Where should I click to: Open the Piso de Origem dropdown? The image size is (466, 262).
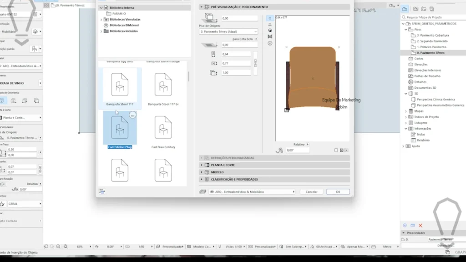pyautogui.click(x=228, y=31)
